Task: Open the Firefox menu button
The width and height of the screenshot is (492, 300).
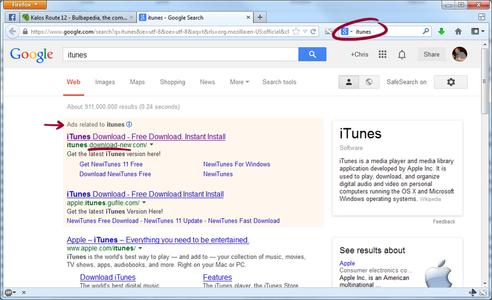Action: coord(25,5)
